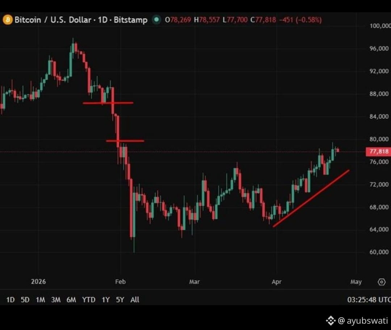The width and height of the screenshot is (391, 330).
Task: Click the Bitcoin coin logo icon
Action: pos(8,20)
